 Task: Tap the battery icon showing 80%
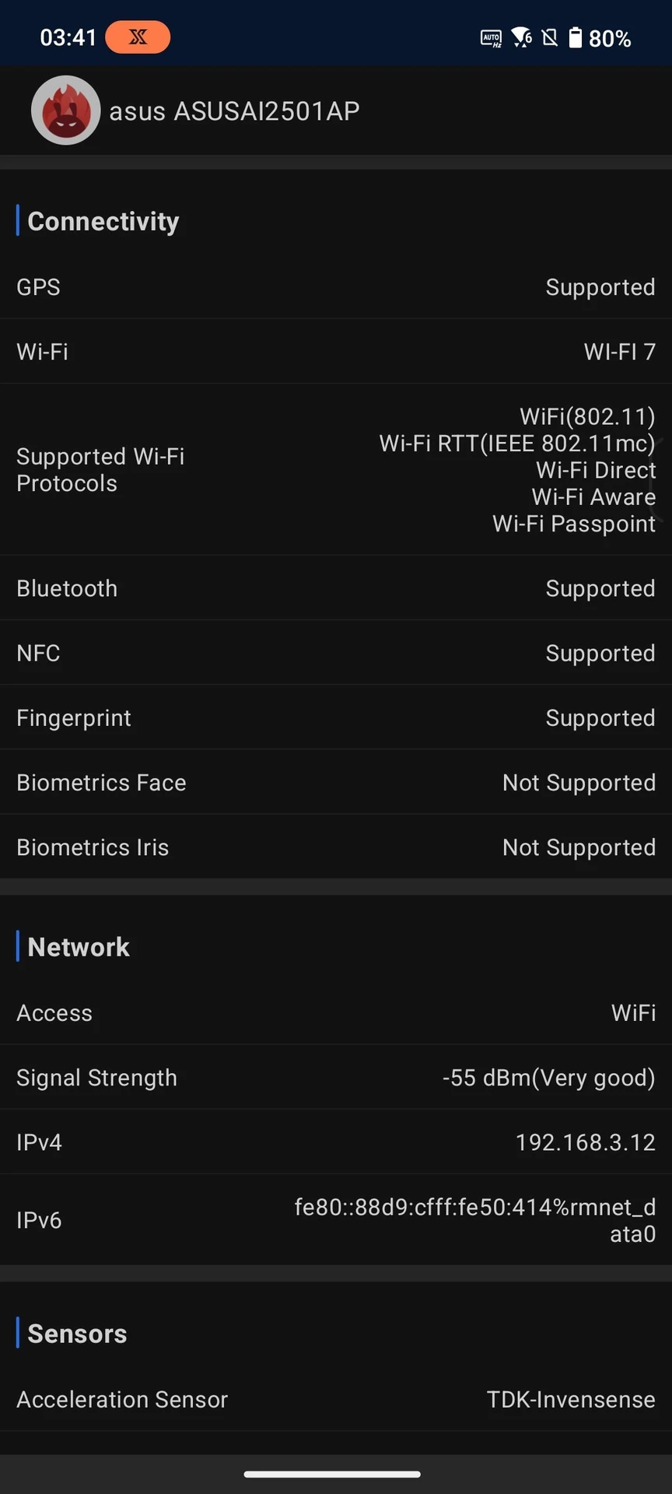(576, 37)
